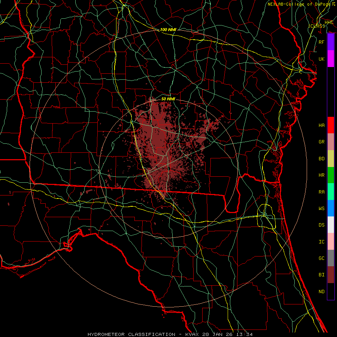Click the magenta UK legend color swatch
This screenshot has width=337, height=337.
click(331, 59)
